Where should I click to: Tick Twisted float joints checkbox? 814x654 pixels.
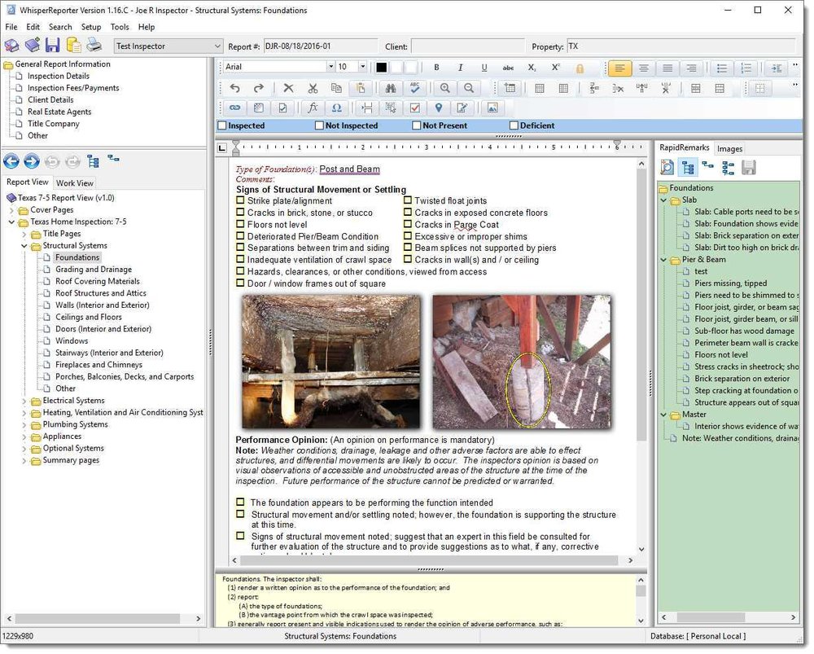pos(408,200)
